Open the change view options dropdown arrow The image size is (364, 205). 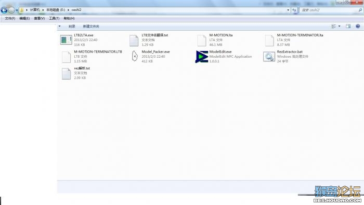pyautogui.click(x=340, y=26)
